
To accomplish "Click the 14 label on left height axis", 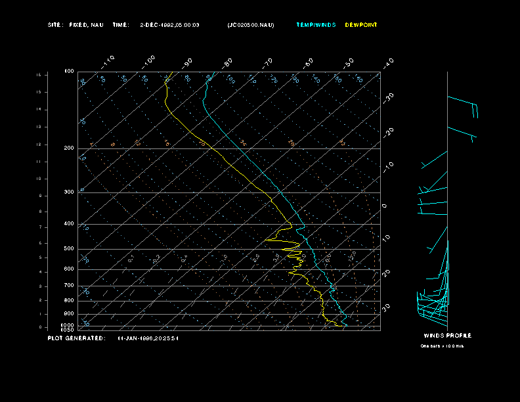I will click(x=39, y=110).
